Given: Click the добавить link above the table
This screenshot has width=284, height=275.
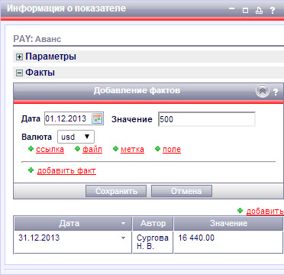Looking at the screenshot, I should (x=265, y=211).
